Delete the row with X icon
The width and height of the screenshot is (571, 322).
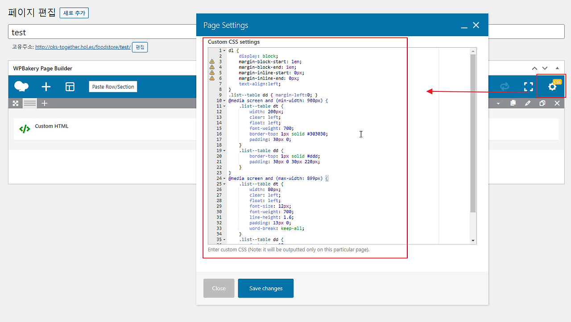coord(557,103)
